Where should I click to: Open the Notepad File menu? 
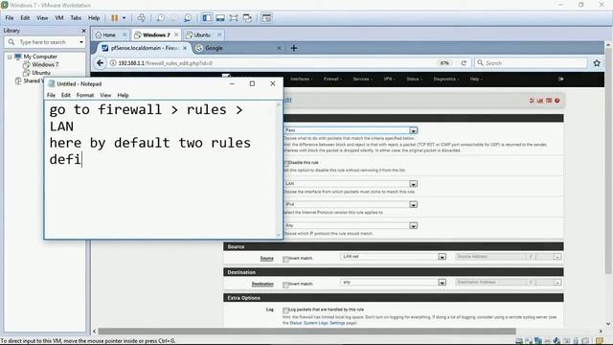[x=51, y=95]
